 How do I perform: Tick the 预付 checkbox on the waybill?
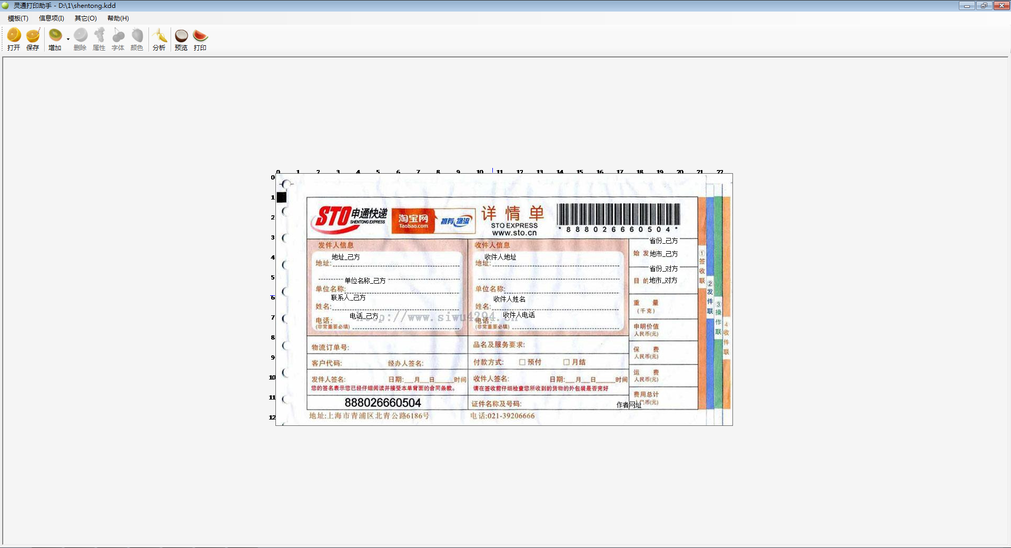[522, 362]
